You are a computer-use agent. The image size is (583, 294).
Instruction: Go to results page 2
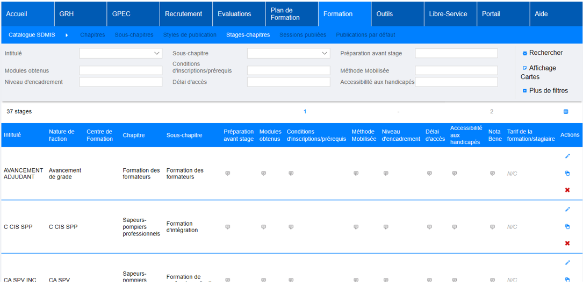click(491, 112)
